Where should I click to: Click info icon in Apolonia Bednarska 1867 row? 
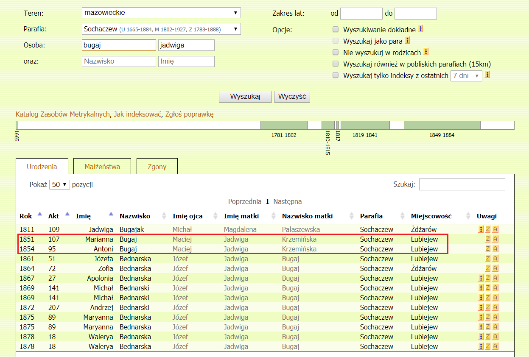(x=481, y=278)
